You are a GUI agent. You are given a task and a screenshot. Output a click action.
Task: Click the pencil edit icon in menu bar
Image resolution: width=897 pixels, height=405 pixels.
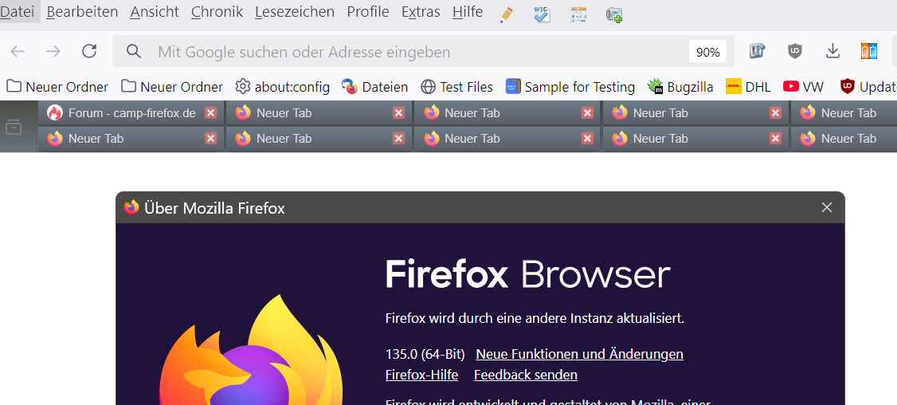(x=506, y=15)
